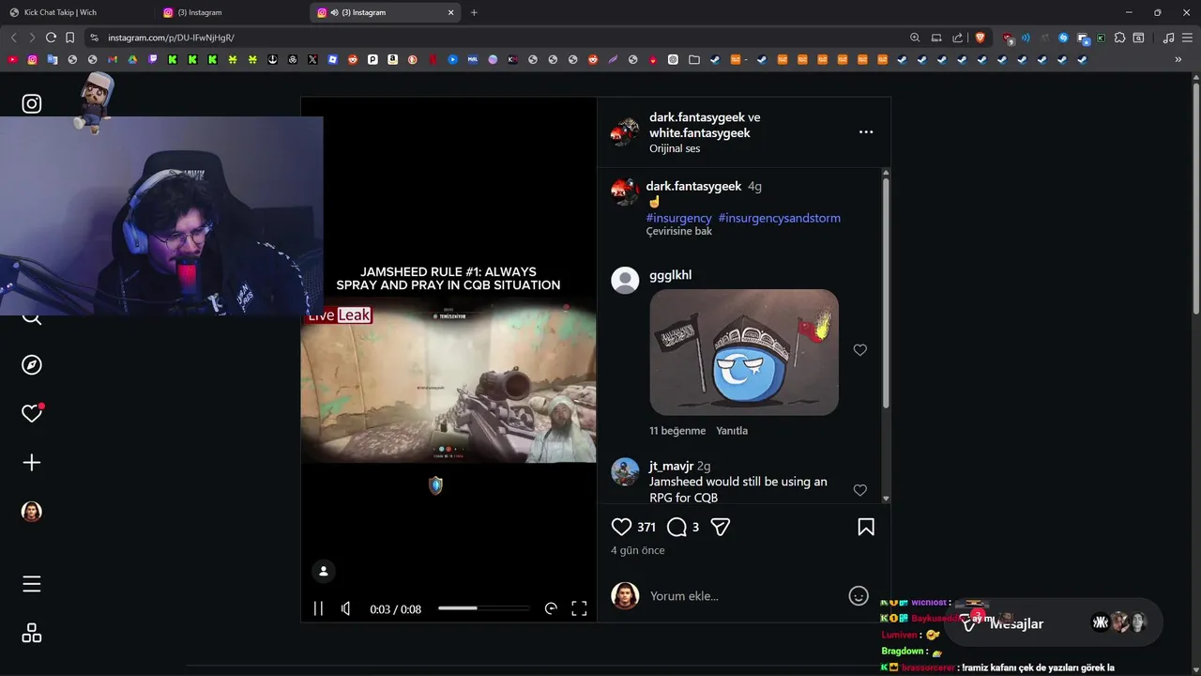Reload the page
The height and width of the screenshot is (676, 1201).
pos(51,38)
